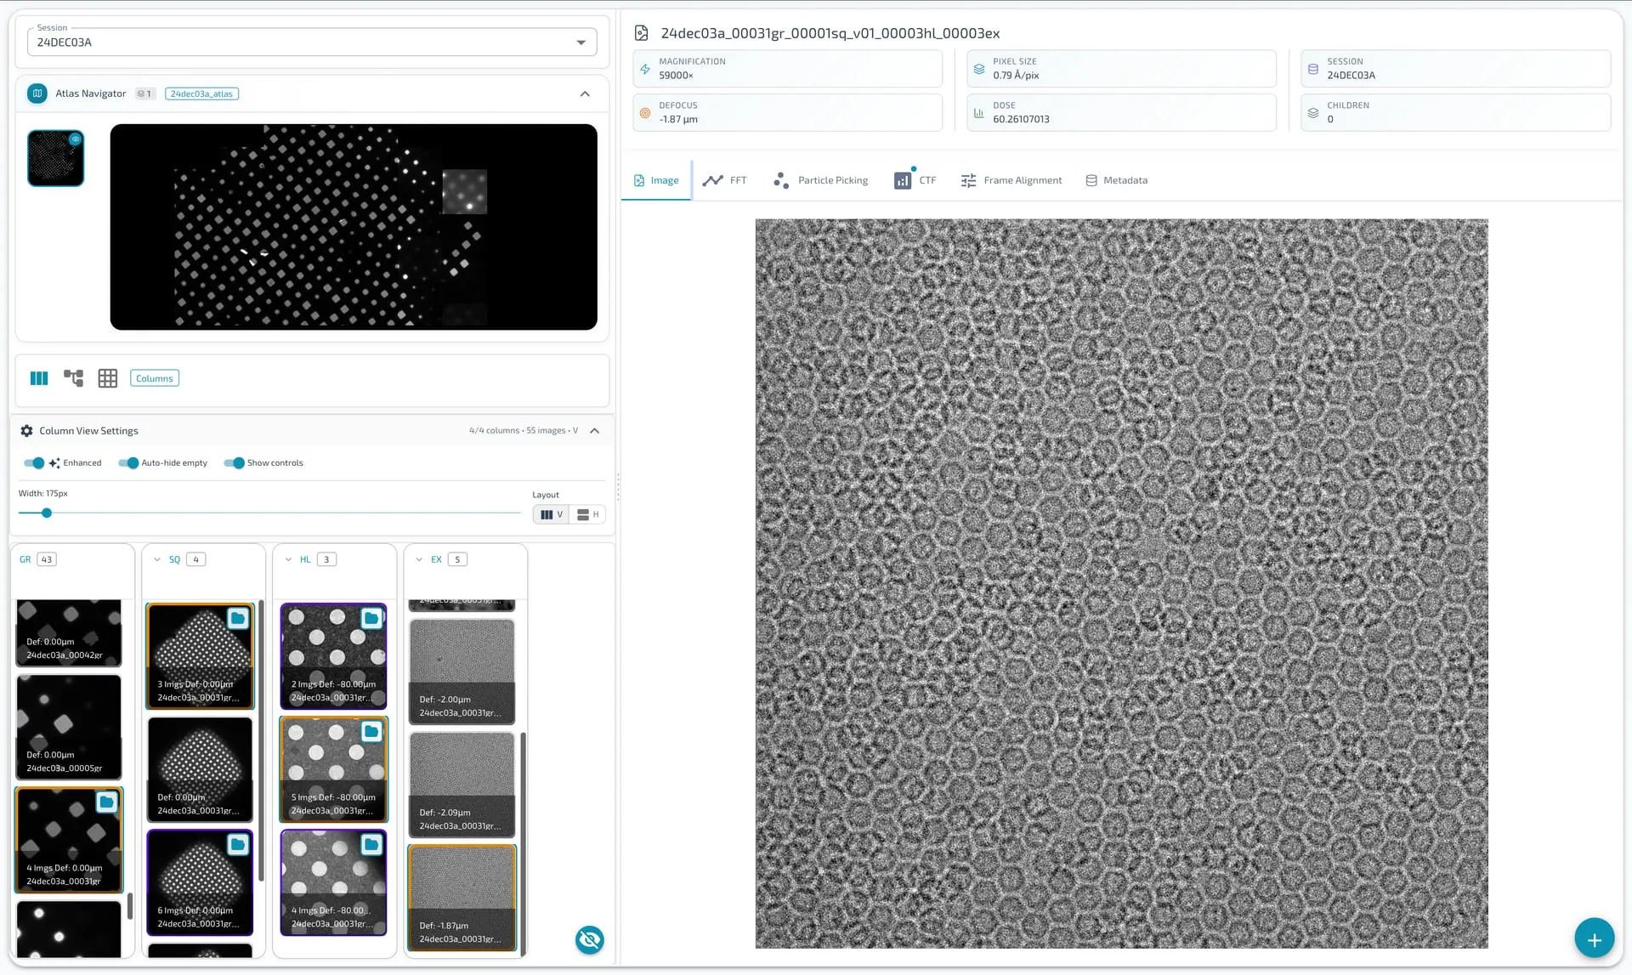The height and width of the screenshot is (975, 1632).
Task: Open the Image tab
Action: pos(656,180)
